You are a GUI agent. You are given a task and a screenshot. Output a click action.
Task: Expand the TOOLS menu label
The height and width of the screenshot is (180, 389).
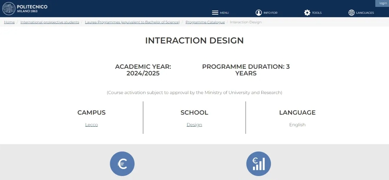point(317,13)
